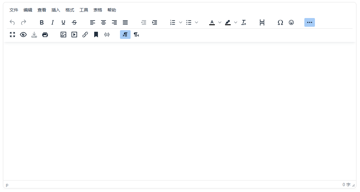Toggle fullscreen editor mode

12,35
